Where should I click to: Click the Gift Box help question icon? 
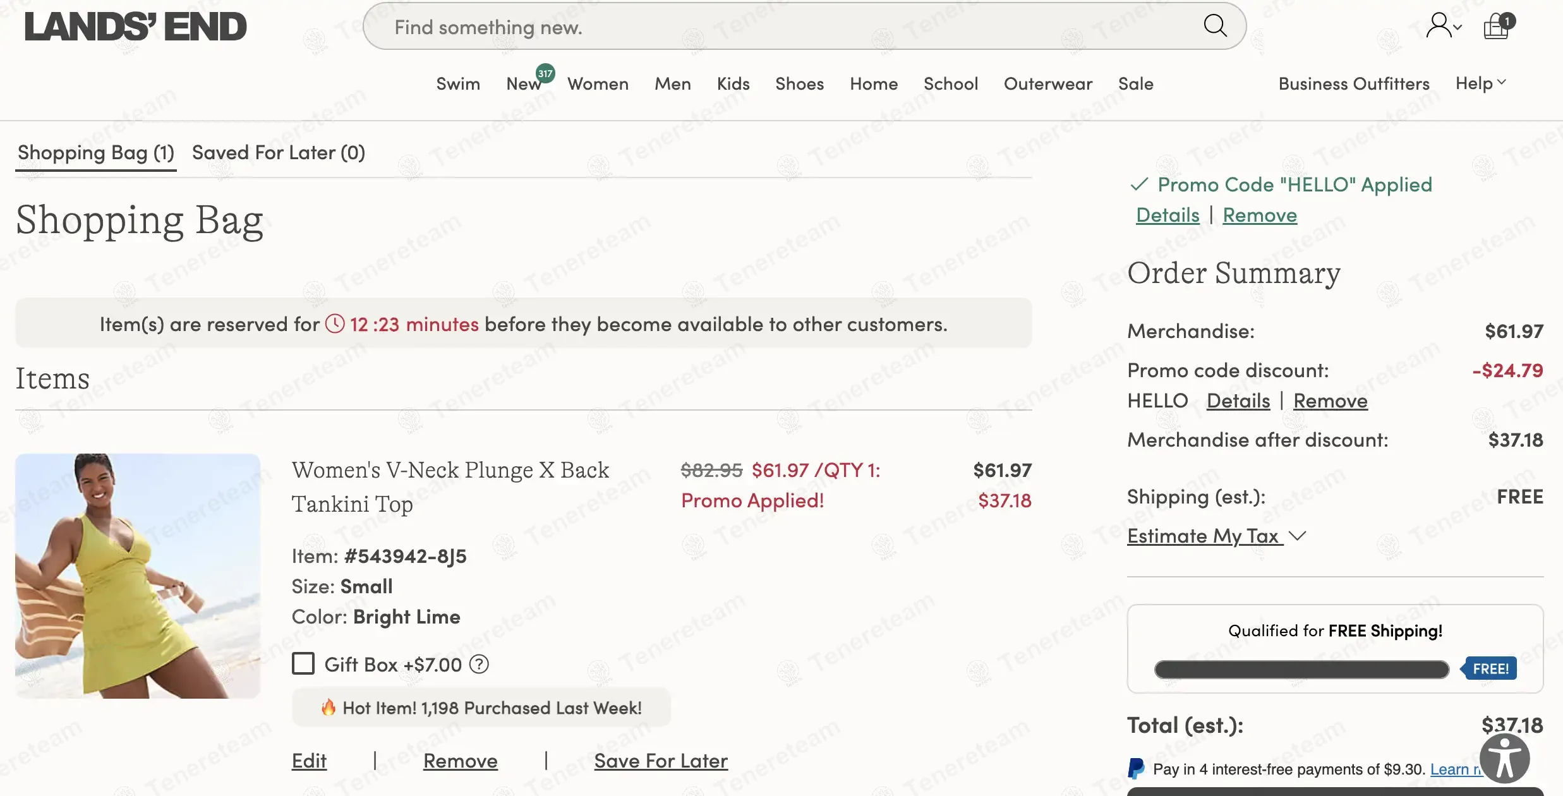click(x=480, y=664)
